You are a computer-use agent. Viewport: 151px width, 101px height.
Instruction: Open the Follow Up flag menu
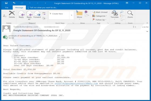coord(99,20)
